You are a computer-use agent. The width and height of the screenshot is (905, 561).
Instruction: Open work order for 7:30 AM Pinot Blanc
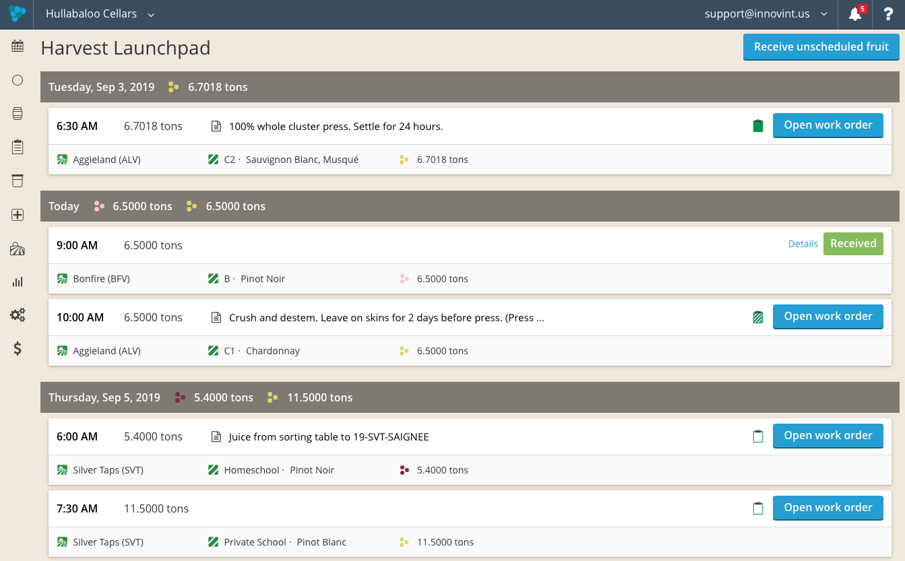(x=828, y=508)
